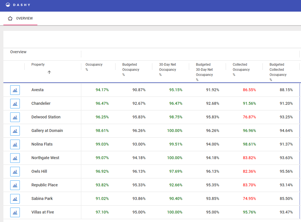Screen dimensions: 301x222
Task: Select the Nolina Flats property name
Action: point(42,144)
